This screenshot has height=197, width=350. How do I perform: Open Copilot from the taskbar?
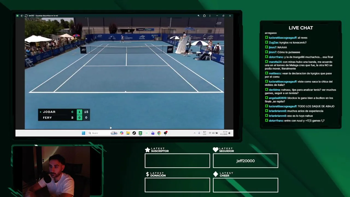pyautogui.click(x=122, y=133)
